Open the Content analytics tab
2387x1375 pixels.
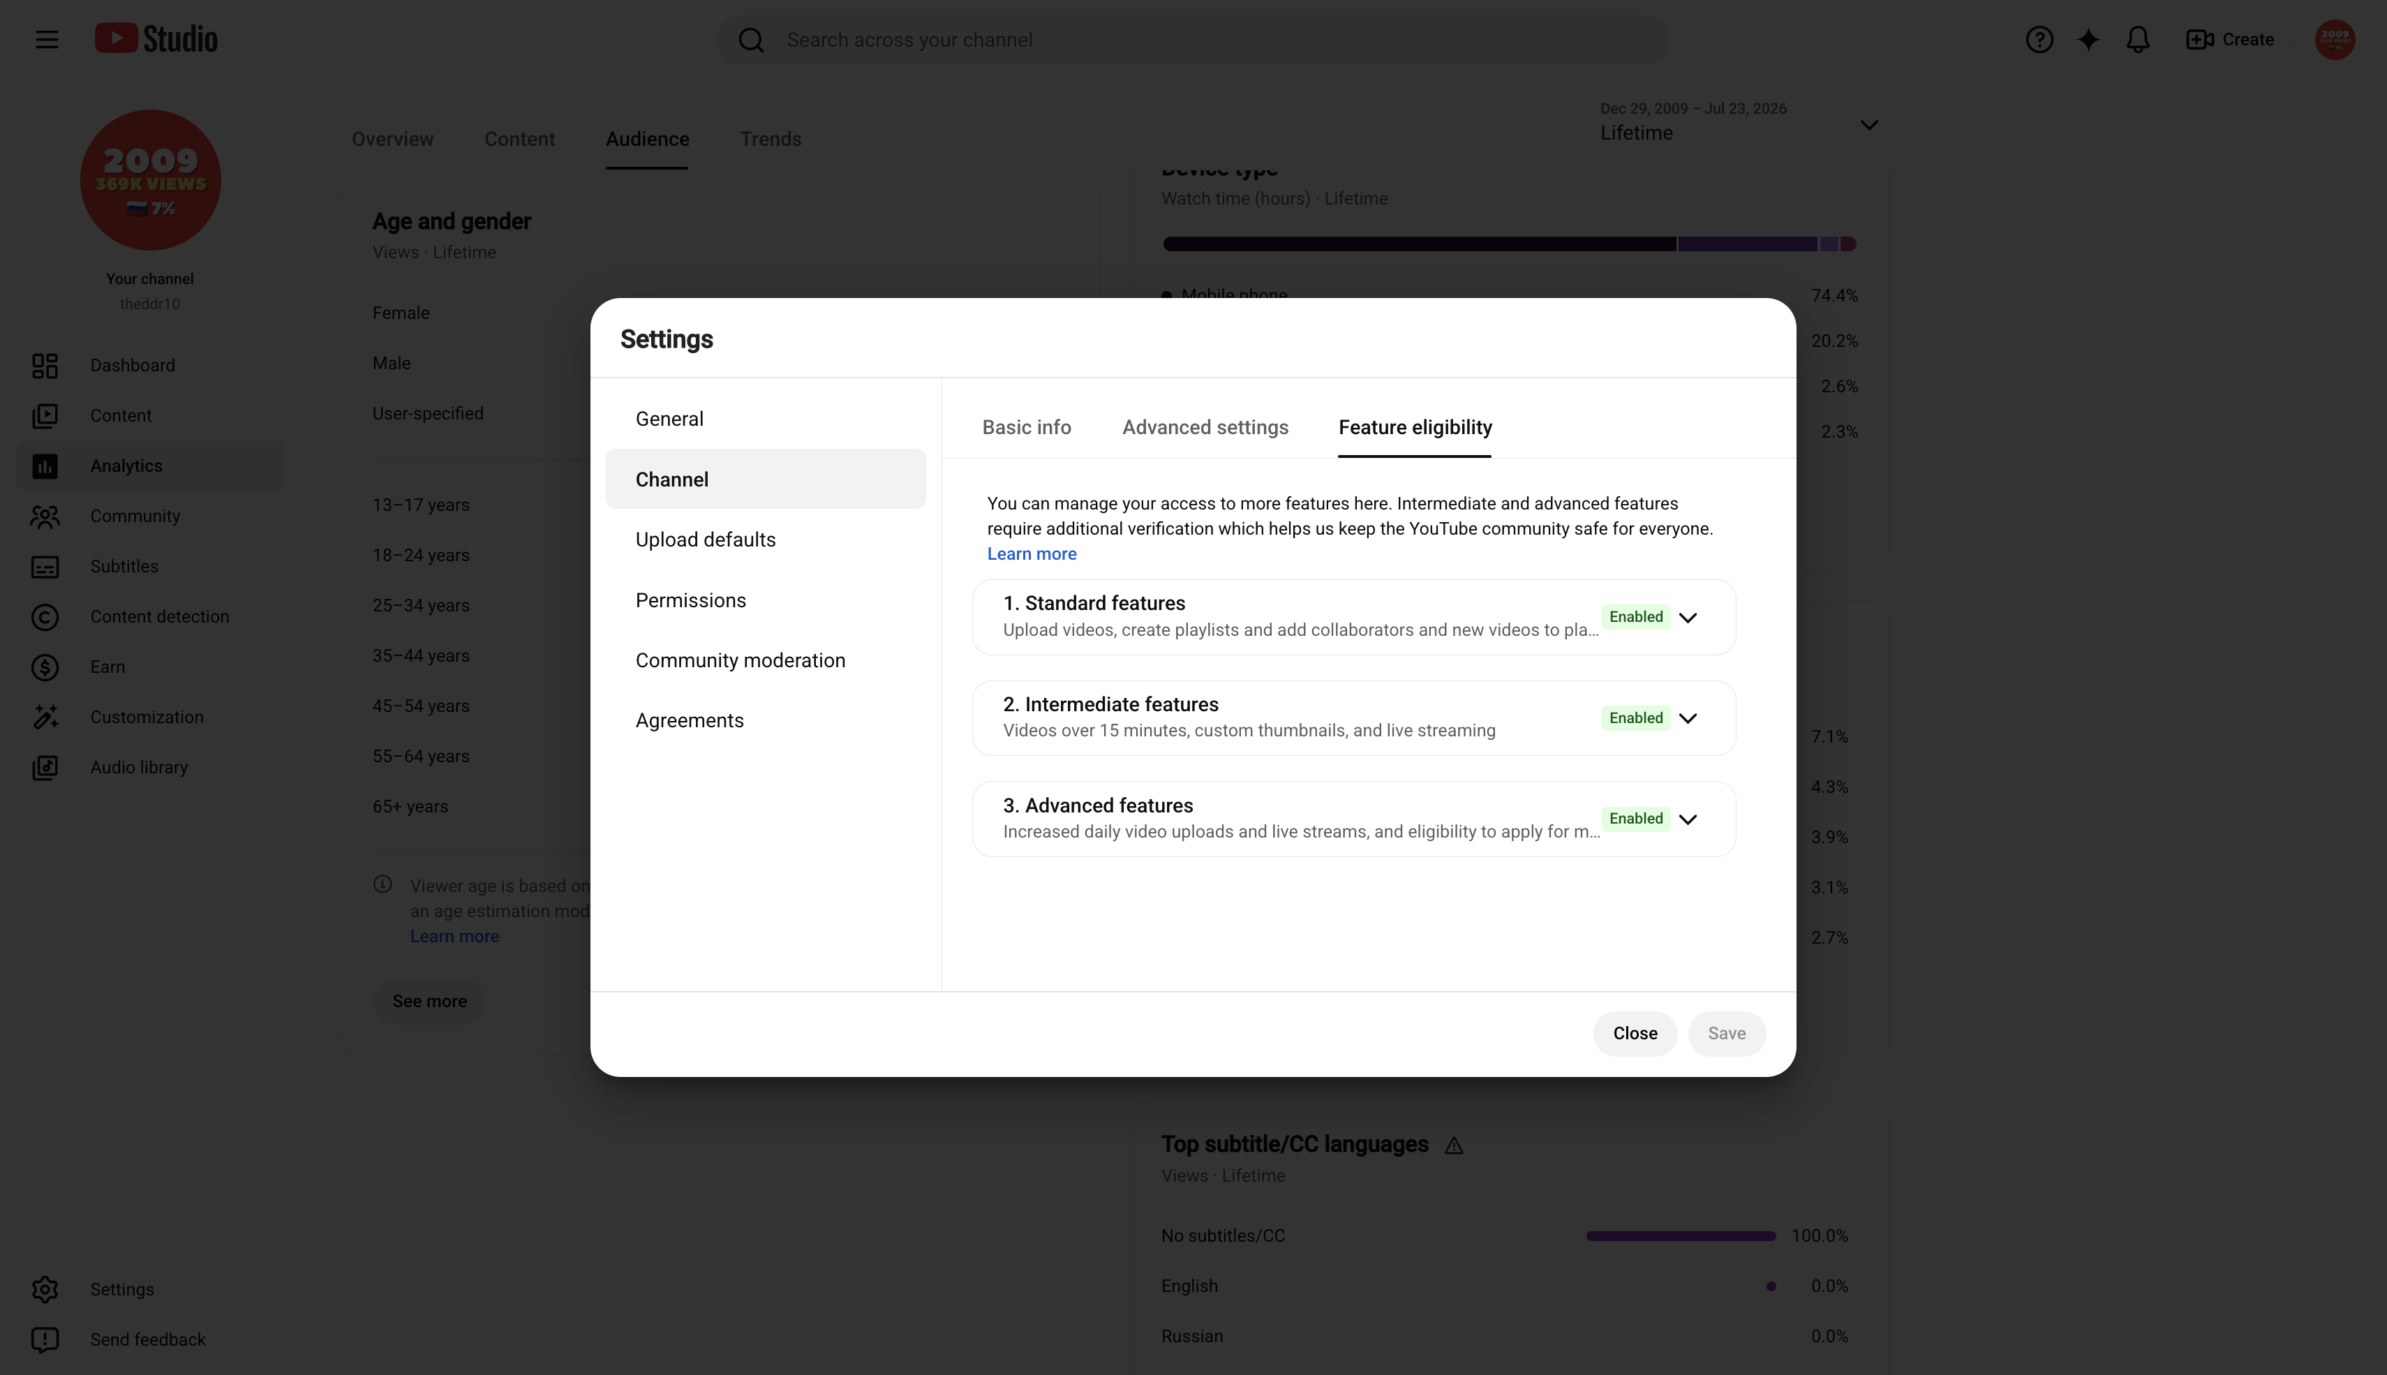519,139
